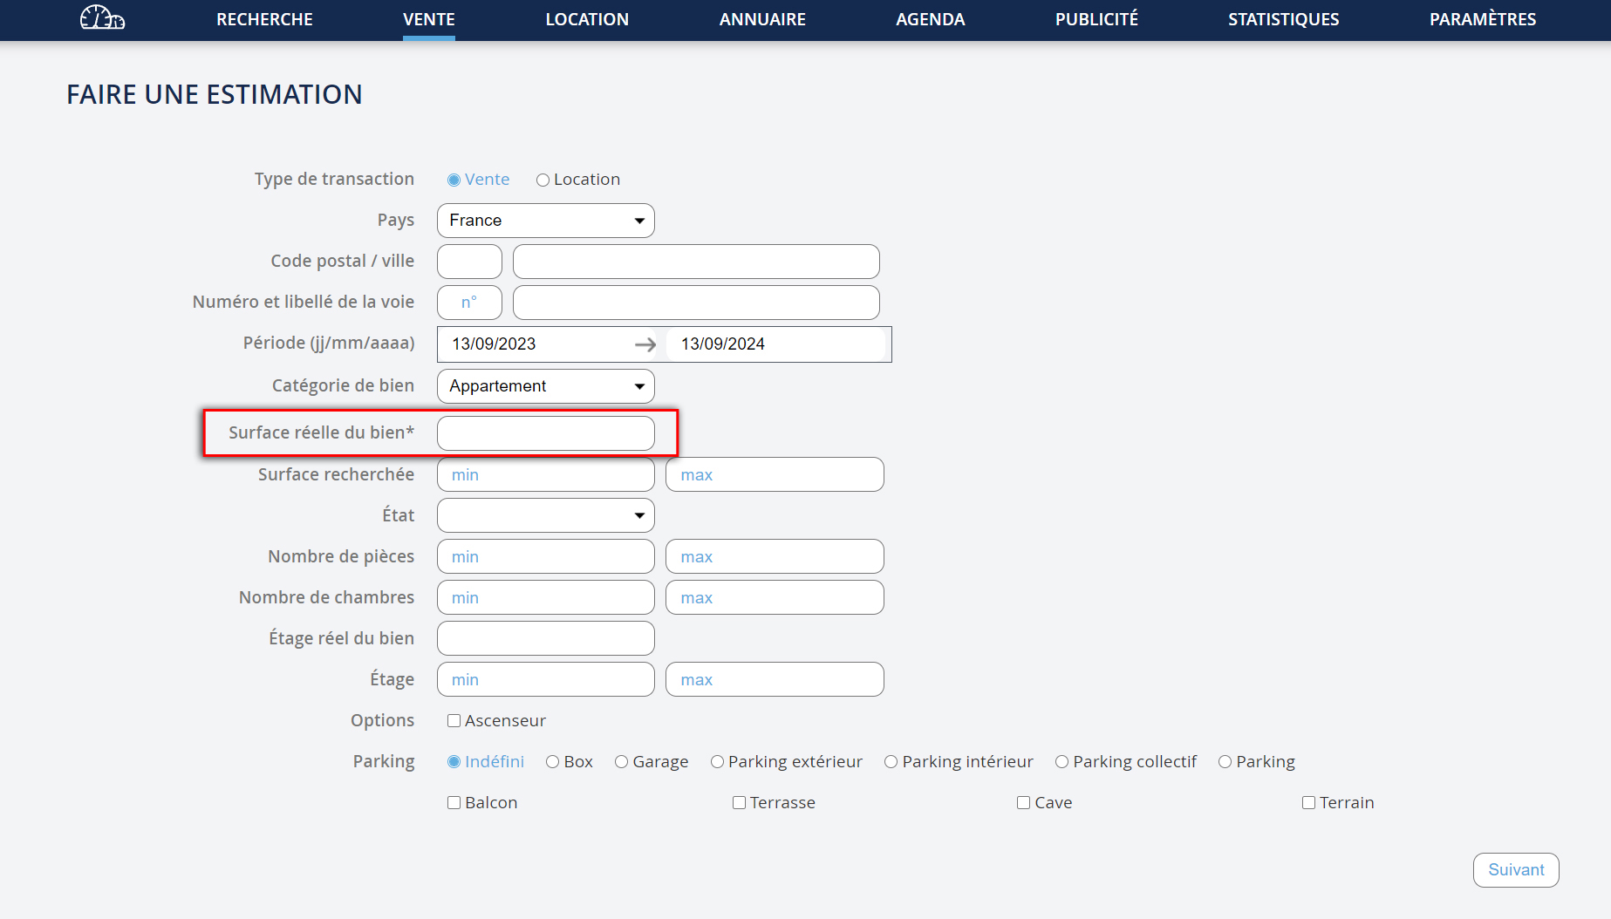Image resolution: width=1611 pixels, height=919 pixels.
Task: Open the RECHERCHE menu
Action: 264,19
